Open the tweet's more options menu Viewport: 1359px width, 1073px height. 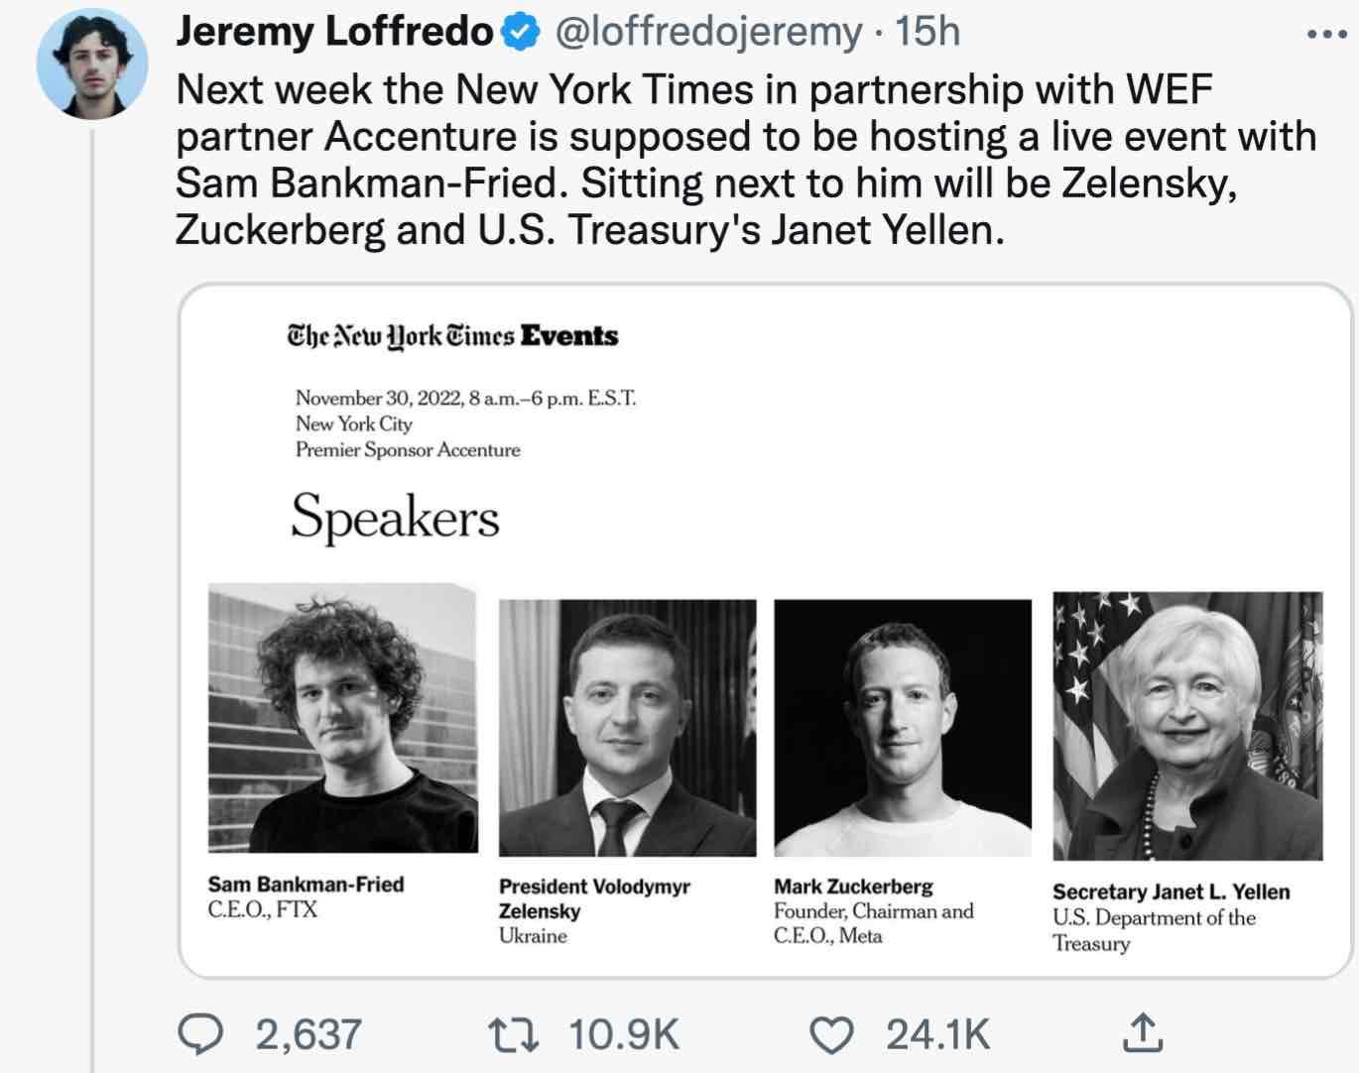[1324, 35]
